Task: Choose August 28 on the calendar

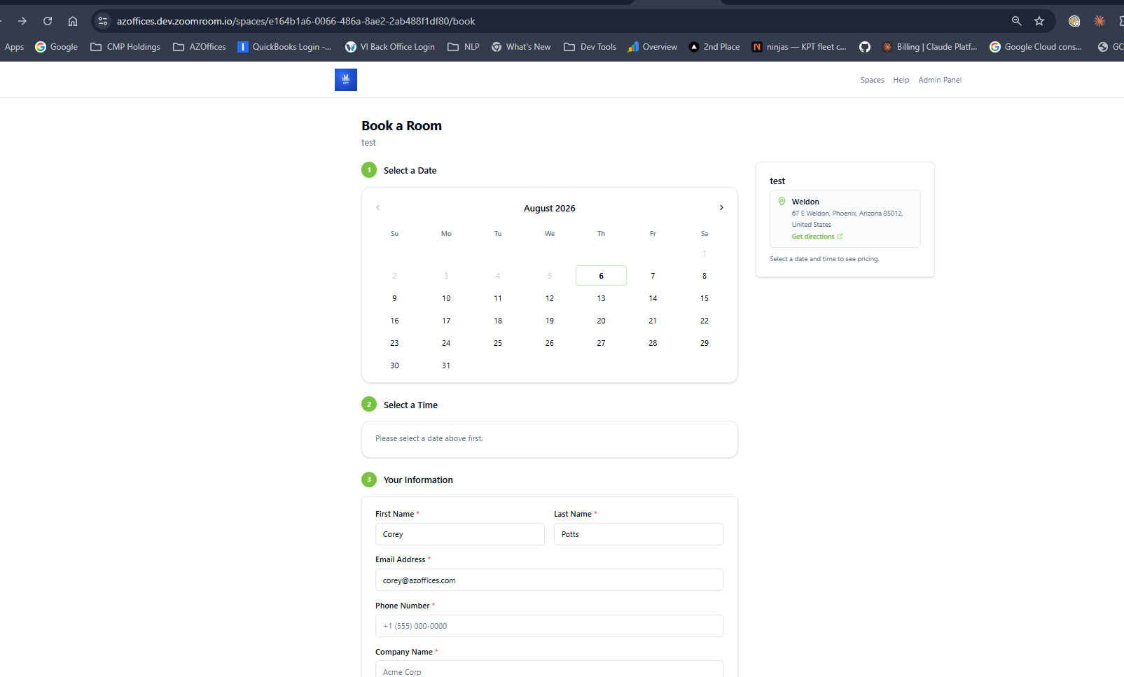Action: 653,343
